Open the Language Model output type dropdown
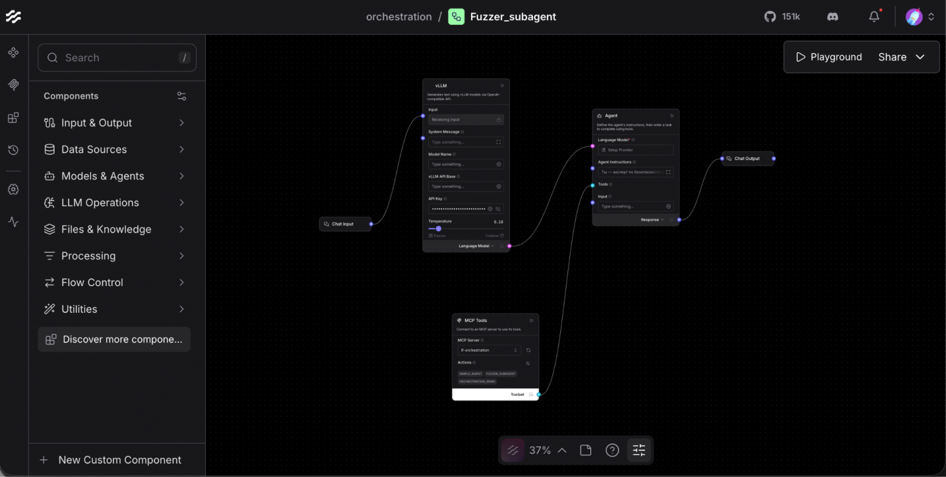Viewport: 946px width, 477px height. click(x=476, y=246)
